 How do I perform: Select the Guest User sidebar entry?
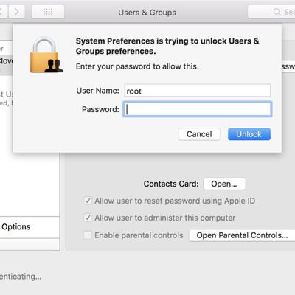click(7, 98)
